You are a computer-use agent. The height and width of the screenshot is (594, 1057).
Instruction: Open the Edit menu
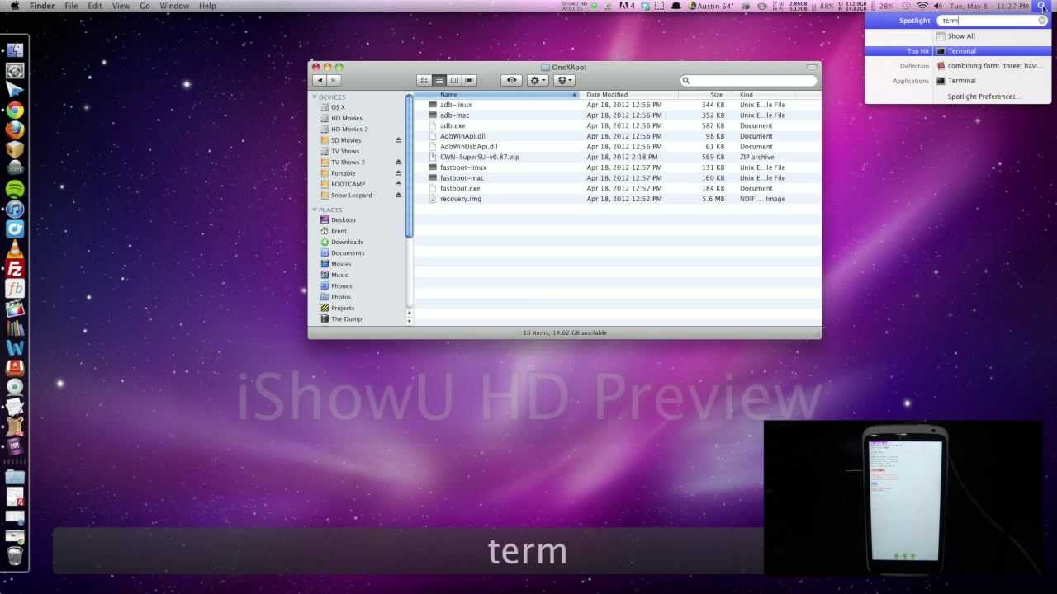95,6
